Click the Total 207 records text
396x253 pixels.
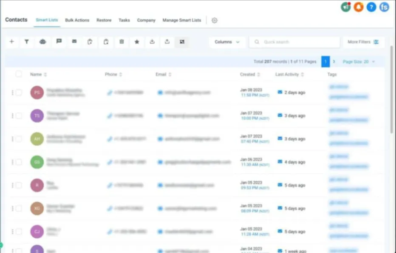pos(270,62)
